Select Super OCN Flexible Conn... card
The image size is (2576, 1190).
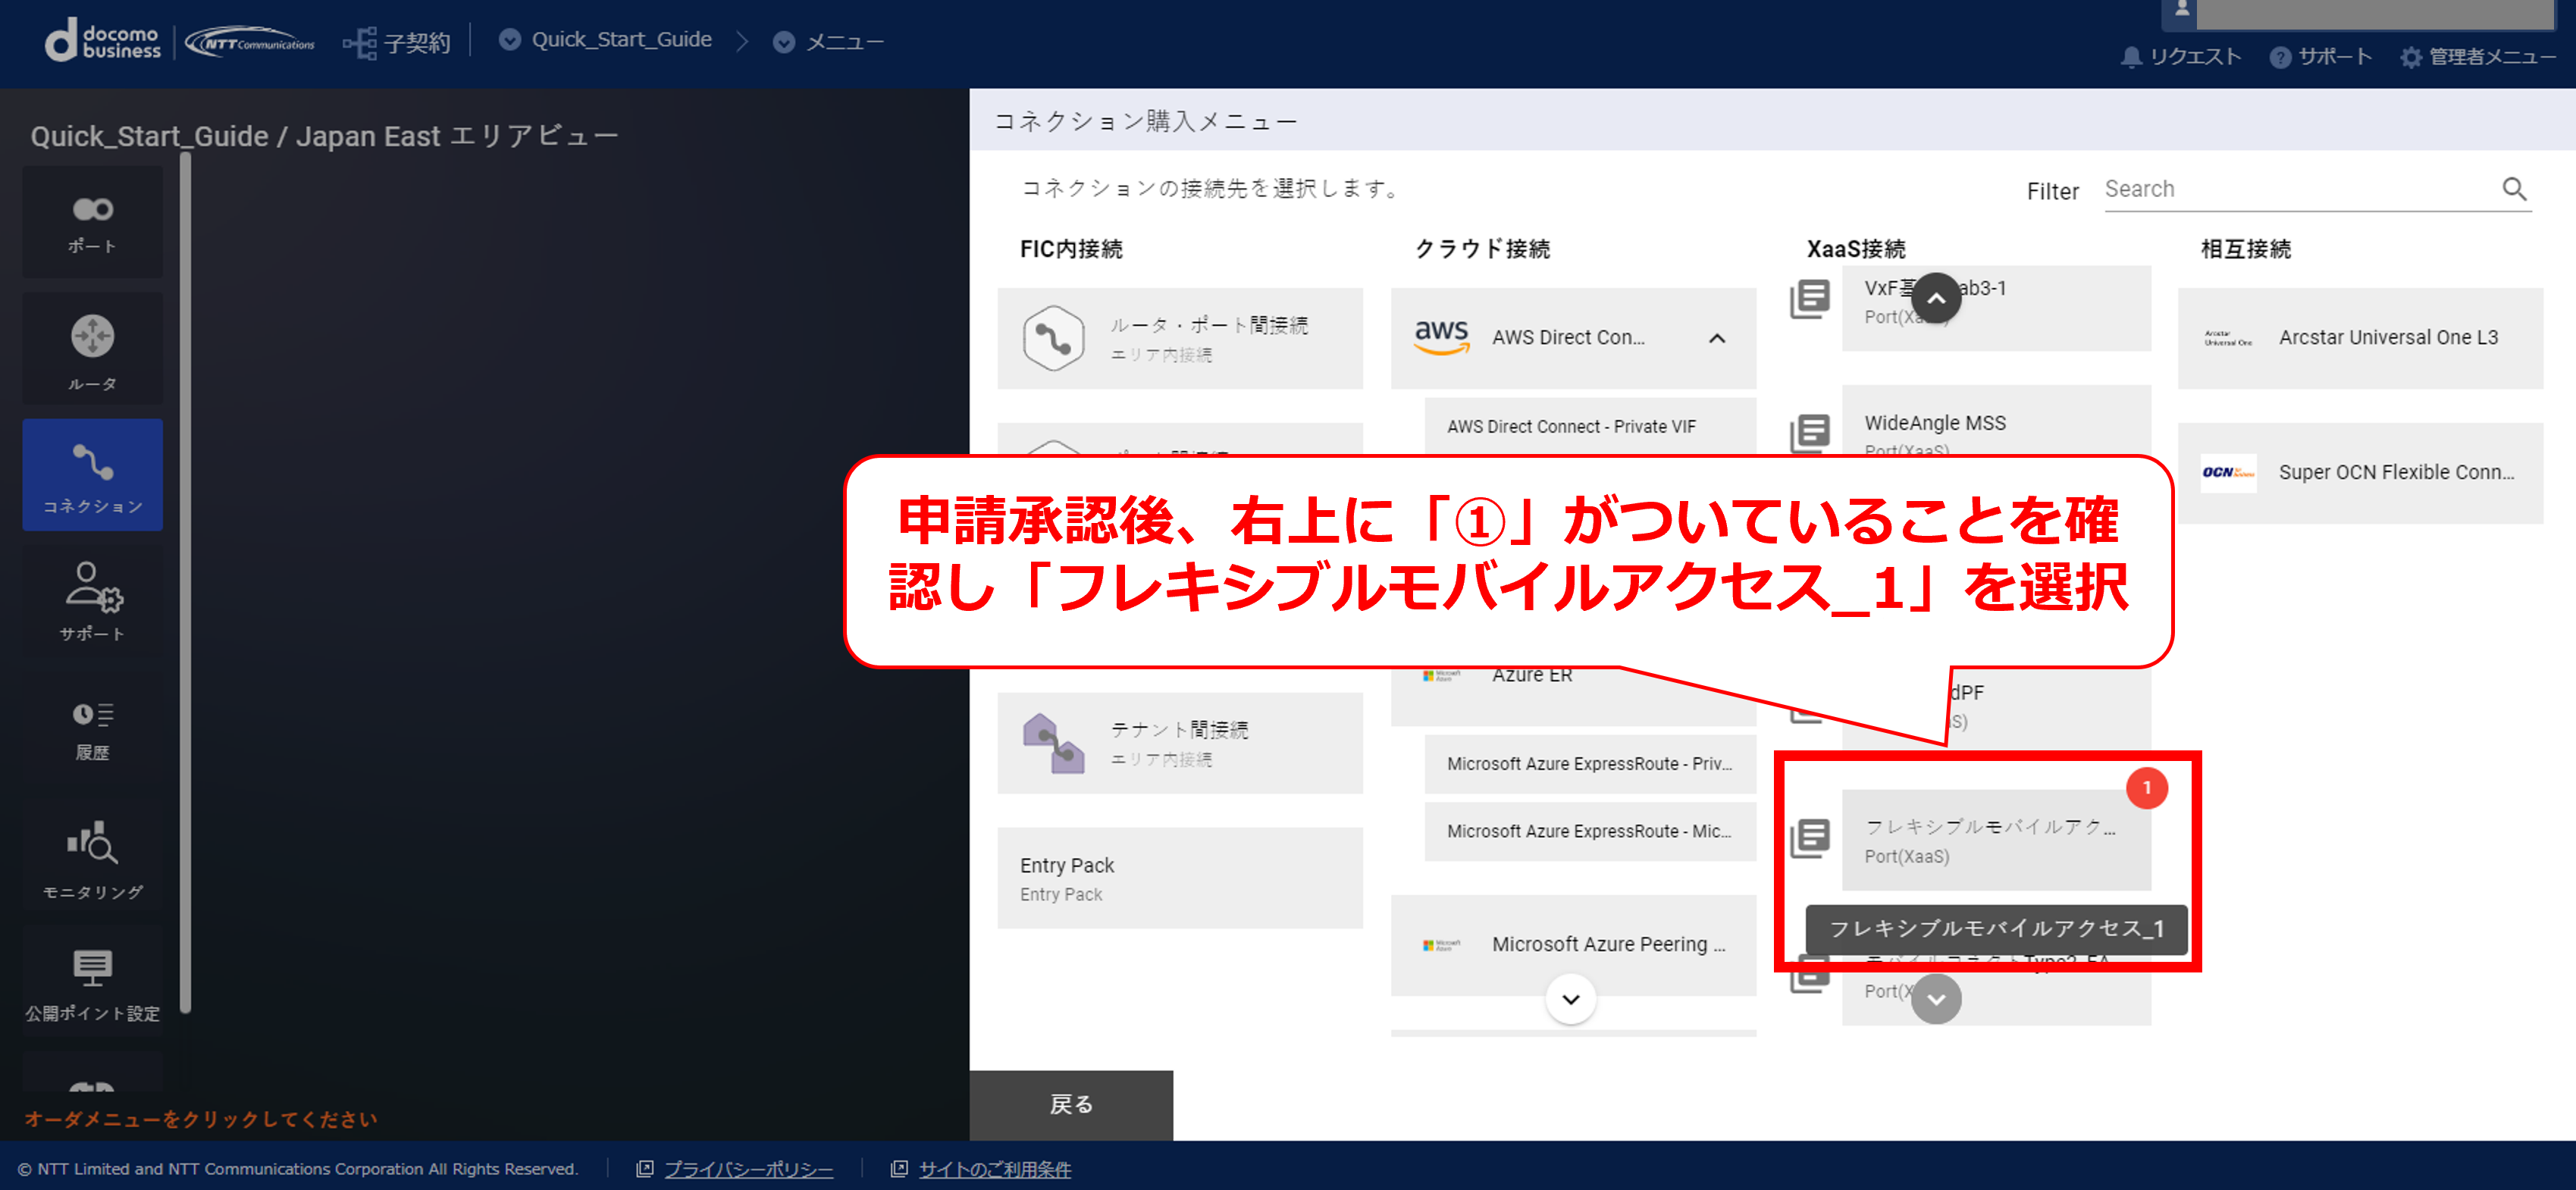point(2360,472)
